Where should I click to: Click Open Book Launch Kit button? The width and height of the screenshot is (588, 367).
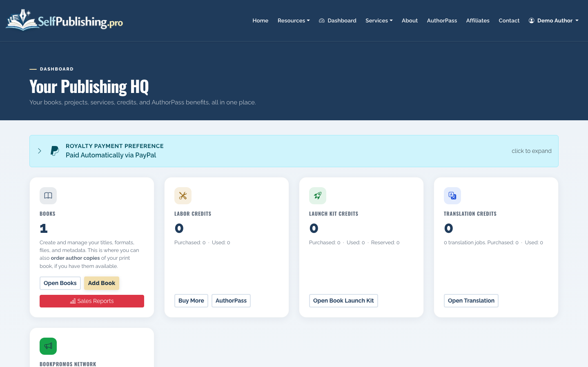point(343,301)
